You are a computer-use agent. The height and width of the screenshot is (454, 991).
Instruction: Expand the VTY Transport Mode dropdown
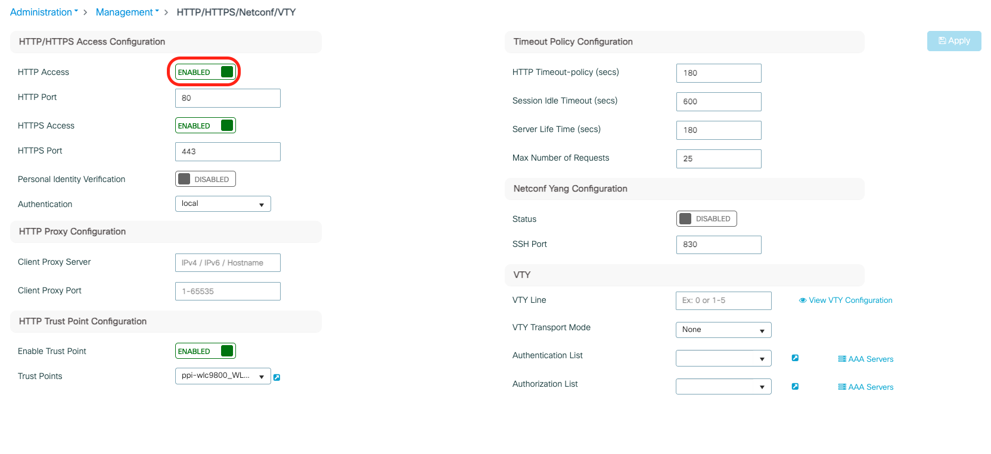723,330
